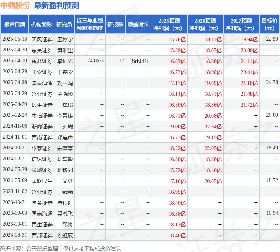
Task: Click 天风证券 institution name
Action: (x=42, y=39)
